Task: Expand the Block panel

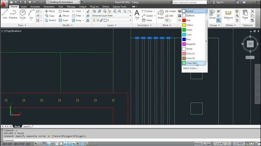Action: (x=167, y=25)
